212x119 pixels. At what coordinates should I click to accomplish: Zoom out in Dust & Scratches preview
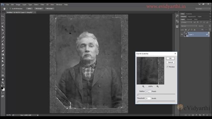point(143,86)
